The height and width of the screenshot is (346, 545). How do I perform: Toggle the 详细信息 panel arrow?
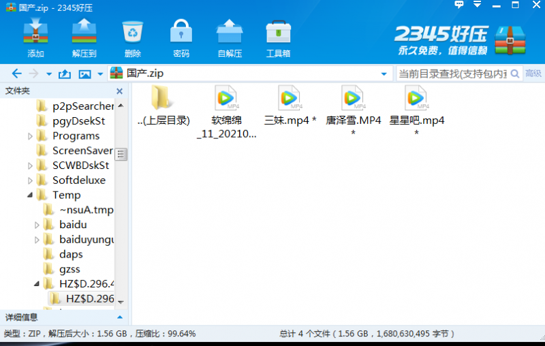tap(119, 317)
